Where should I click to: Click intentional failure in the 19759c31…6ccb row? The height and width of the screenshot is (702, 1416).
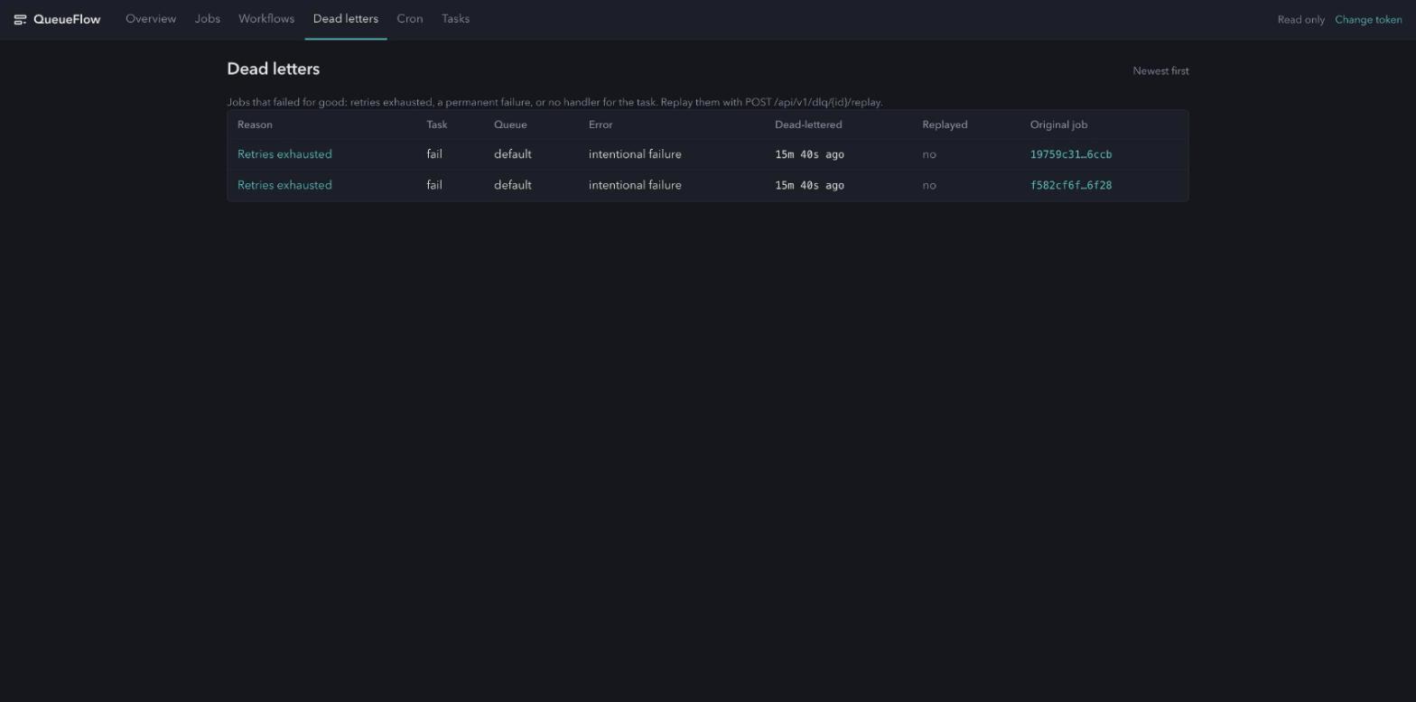[x=635, y=154]
